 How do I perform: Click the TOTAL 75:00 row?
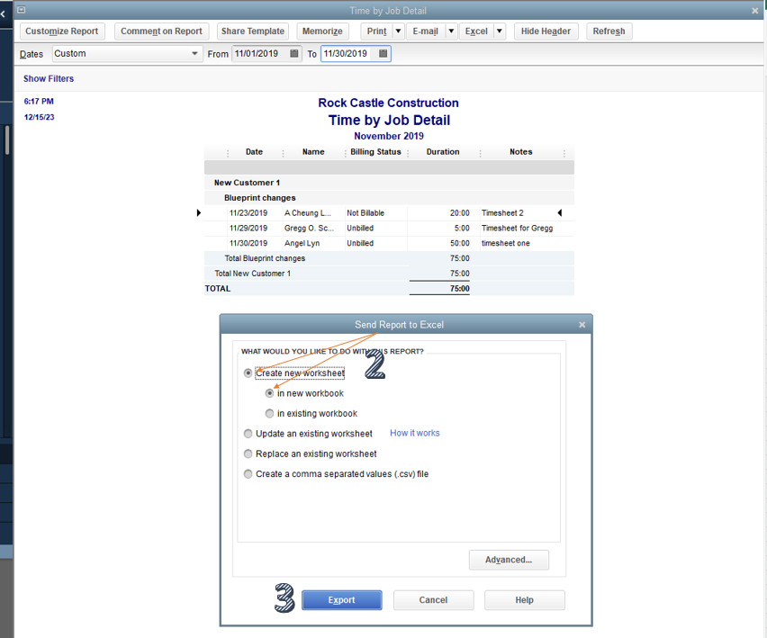[x=389, y=289]
